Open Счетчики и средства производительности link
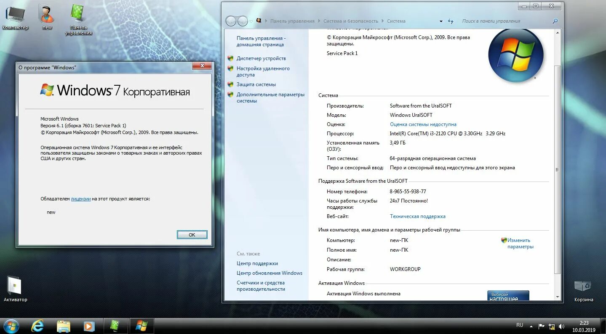 pos(261,286)
